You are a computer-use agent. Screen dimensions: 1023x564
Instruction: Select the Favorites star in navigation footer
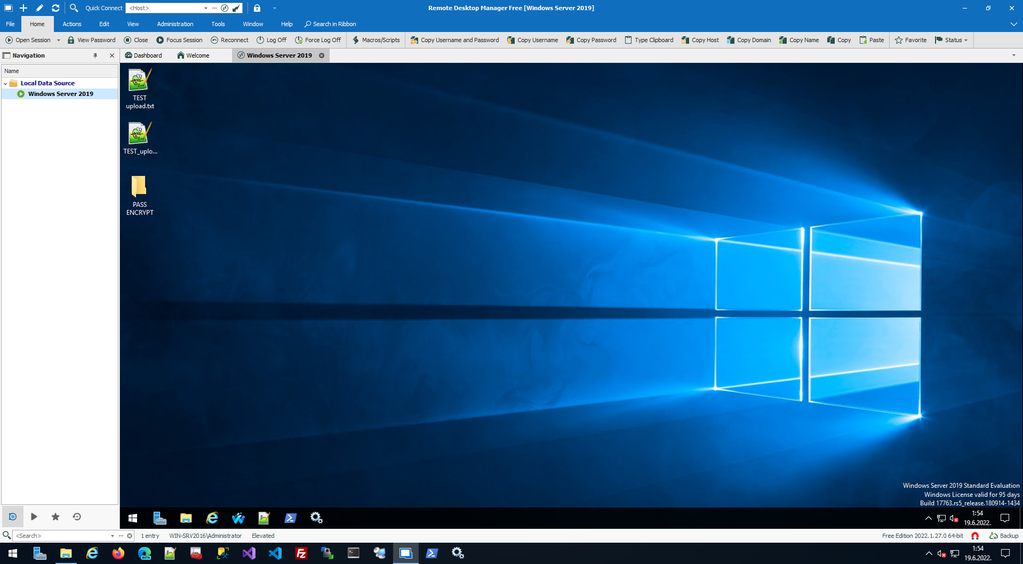(55, 517)
